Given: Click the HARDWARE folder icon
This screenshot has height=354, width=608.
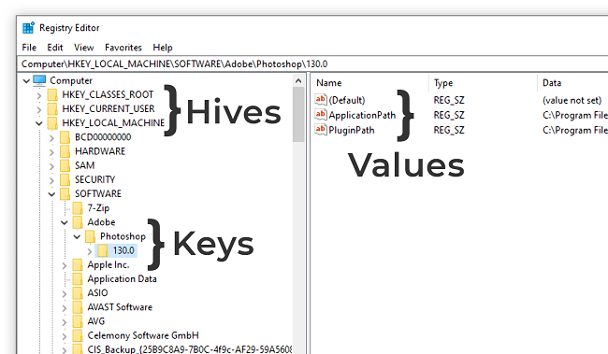Looking at the screenshot, I should tap(65, 151).
